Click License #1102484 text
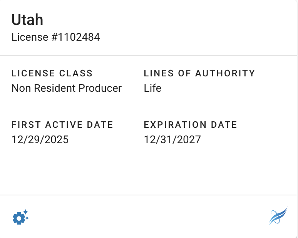298x238 pixels. click(56, 37)
